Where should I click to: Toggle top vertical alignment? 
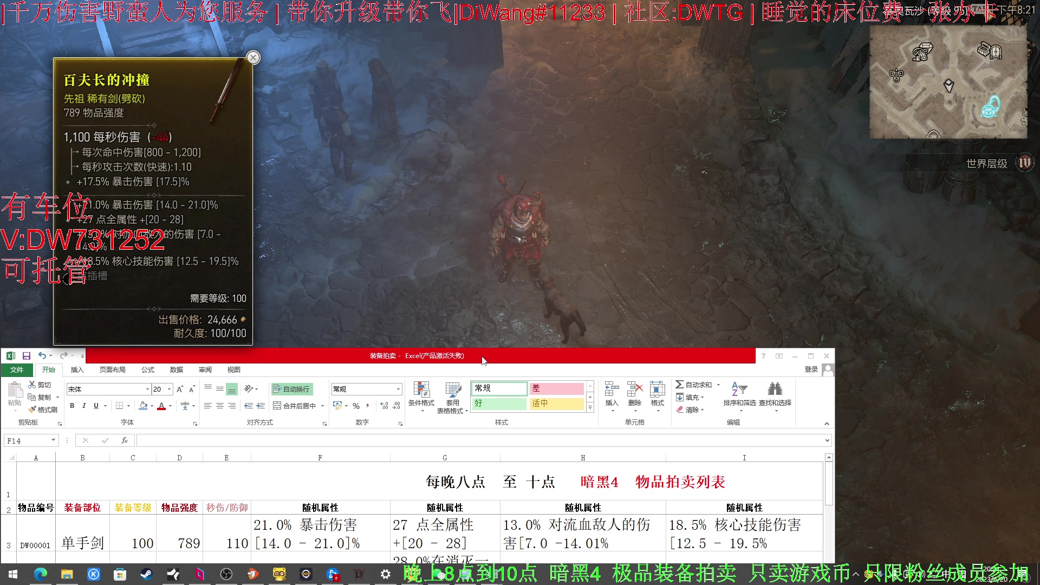click(x=208, y=389)
